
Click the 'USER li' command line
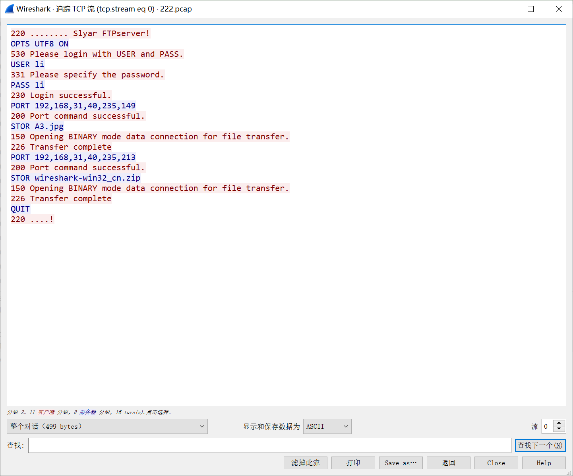click(27, 64)
